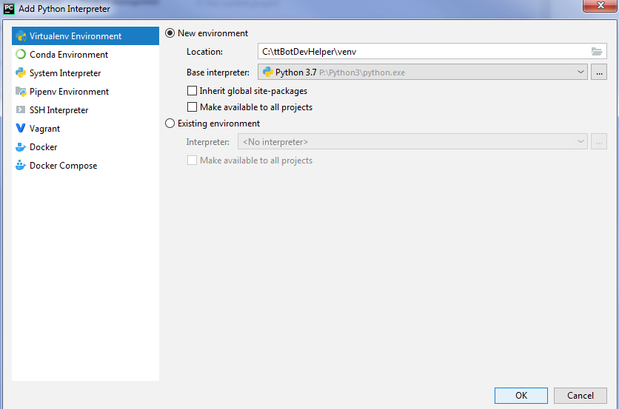The image size is (619, 409).
Task: Click the System Interpreter Python icon
Action: (x=21, y=73)
